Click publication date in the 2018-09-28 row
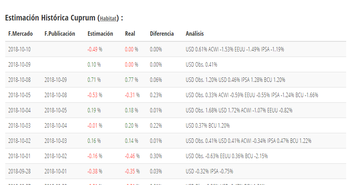 click(56, 171)
